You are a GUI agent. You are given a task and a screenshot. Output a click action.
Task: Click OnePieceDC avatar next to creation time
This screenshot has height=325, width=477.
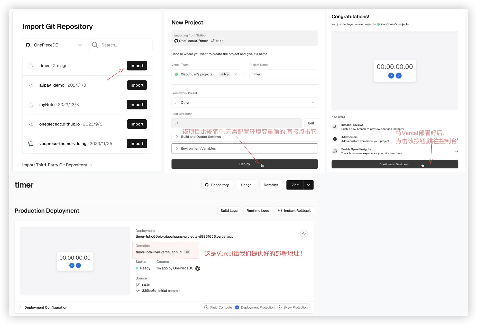(x=198, y=268)
